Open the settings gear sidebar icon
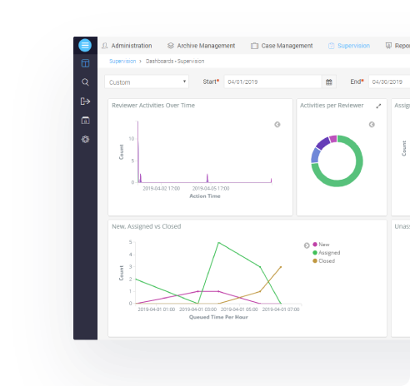Screen dimensions: 410x386 coord(85,139)
